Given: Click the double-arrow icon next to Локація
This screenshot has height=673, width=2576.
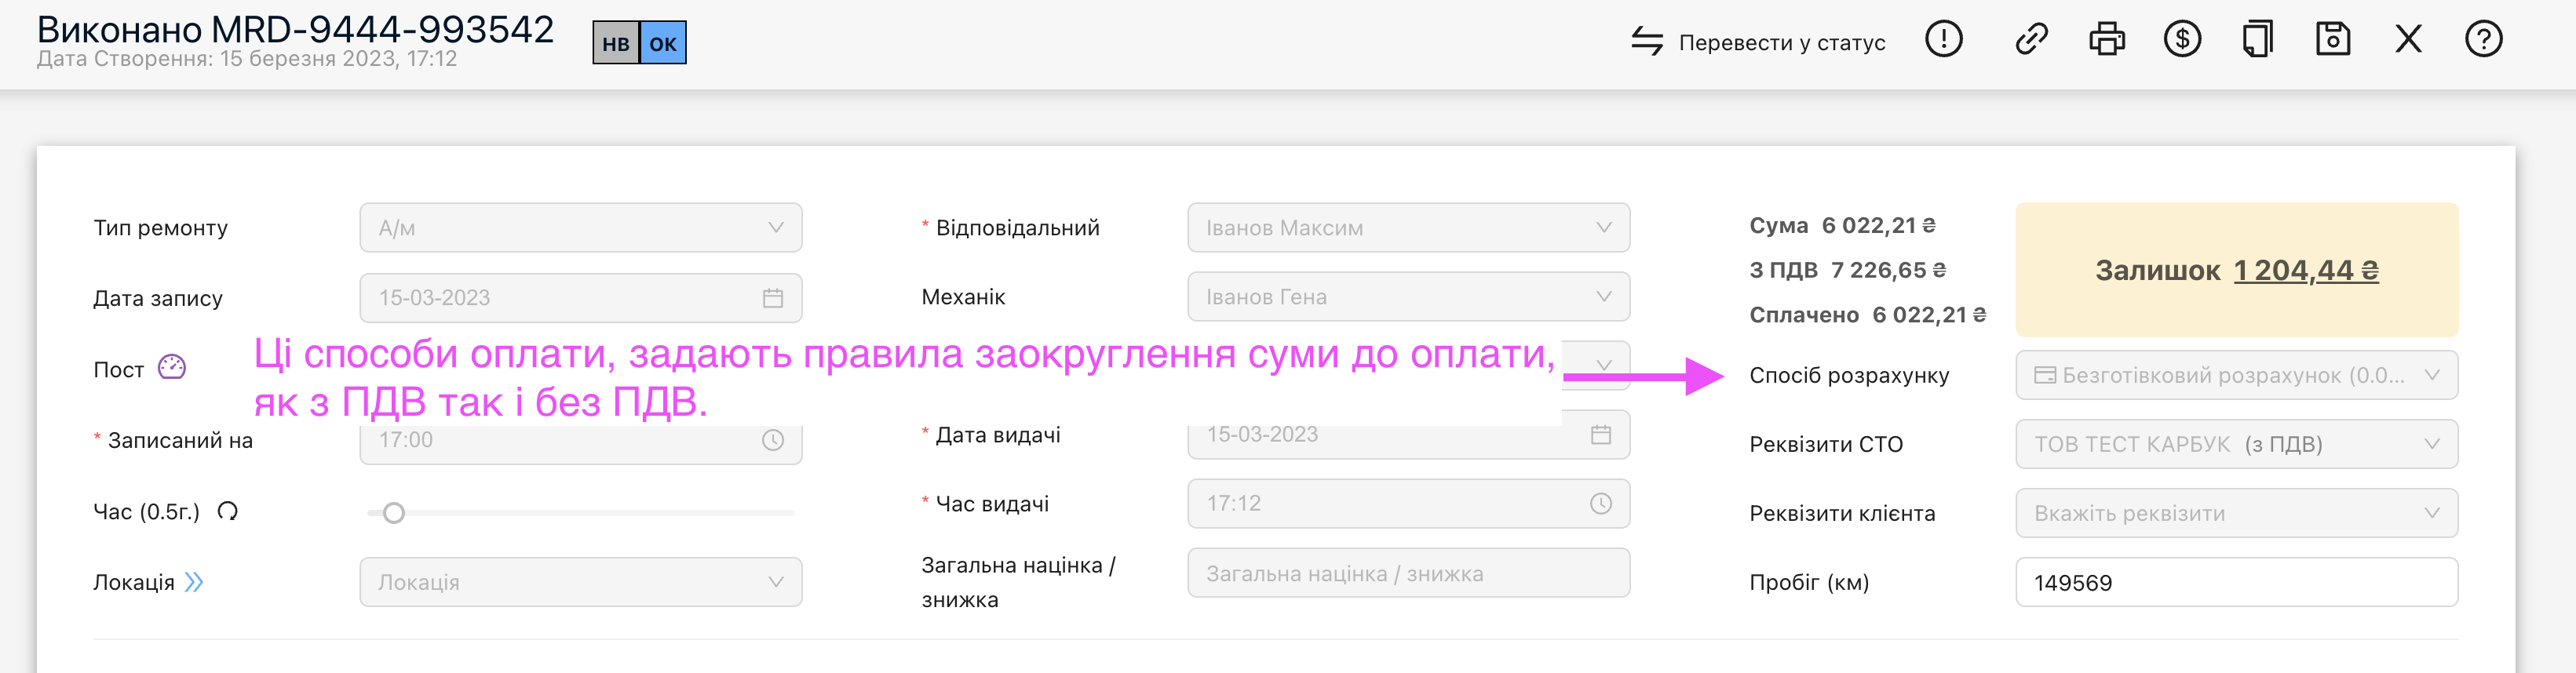Looking at the screenshot, I should click(194, 582).
